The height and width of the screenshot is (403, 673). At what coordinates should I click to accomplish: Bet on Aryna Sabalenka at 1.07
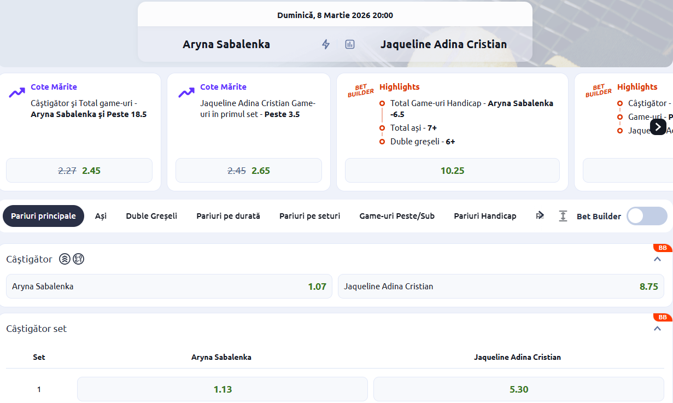(x=169, y=287)
